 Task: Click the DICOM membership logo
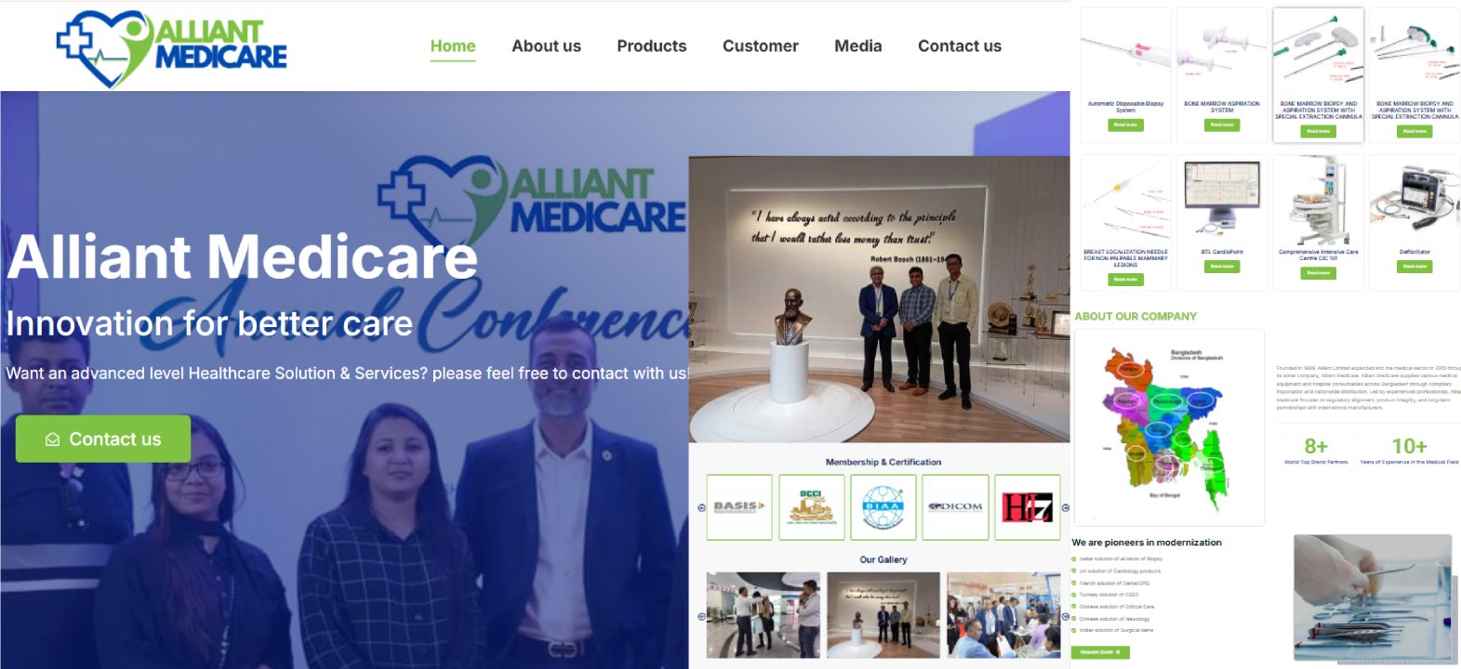955,507
